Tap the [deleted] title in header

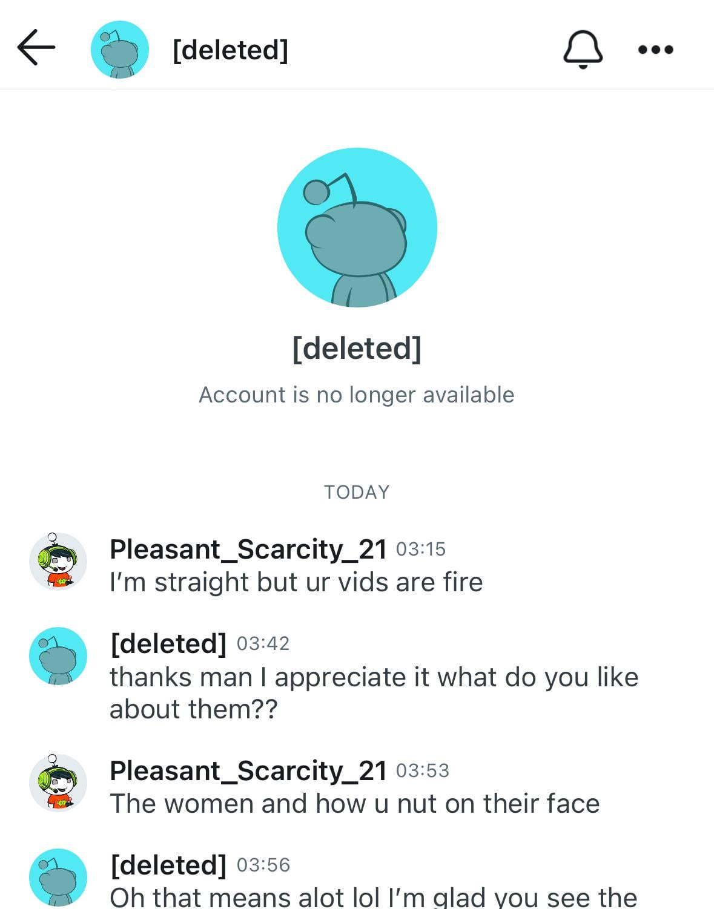coord(230,50)
